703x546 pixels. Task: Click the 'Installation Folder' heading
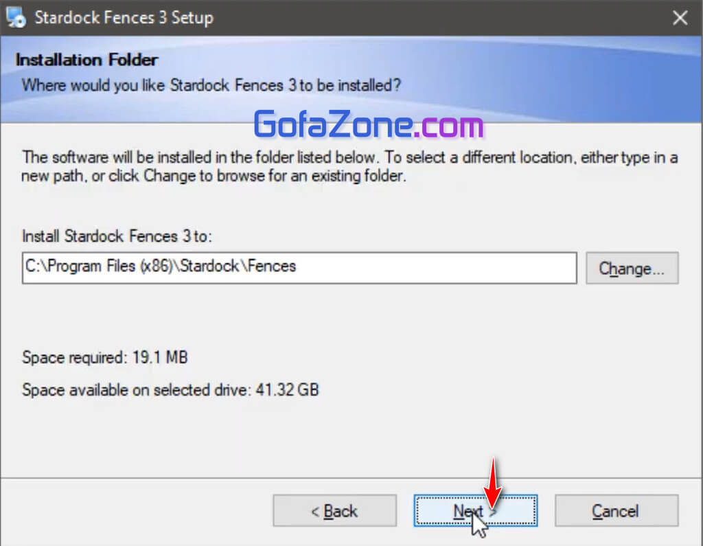point(87,60)
